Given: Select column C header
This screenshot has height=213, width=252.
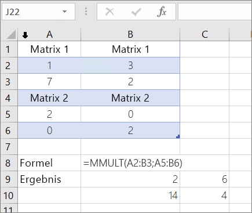Looking at the screenshot, I should (x=204, y=34).
